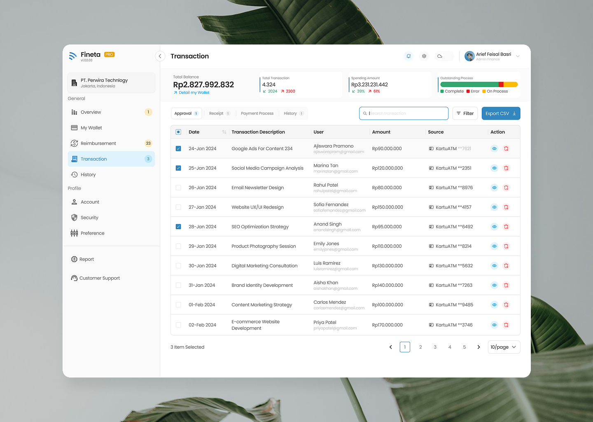The image size is (593, 422).
Task: Open settings gear icon in header
Action: pyautogui.click(x=424, y=56)
